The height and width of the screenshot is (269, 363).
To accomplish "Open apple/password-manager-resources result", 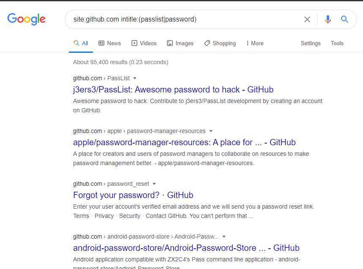I will point(184,142).
